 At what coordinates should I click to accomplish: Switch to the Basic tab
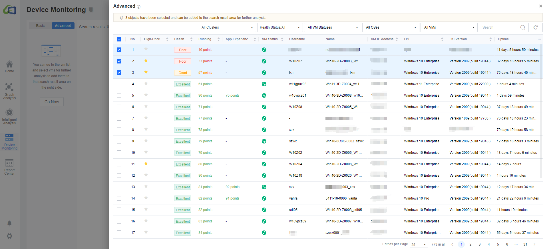(40, 26)
